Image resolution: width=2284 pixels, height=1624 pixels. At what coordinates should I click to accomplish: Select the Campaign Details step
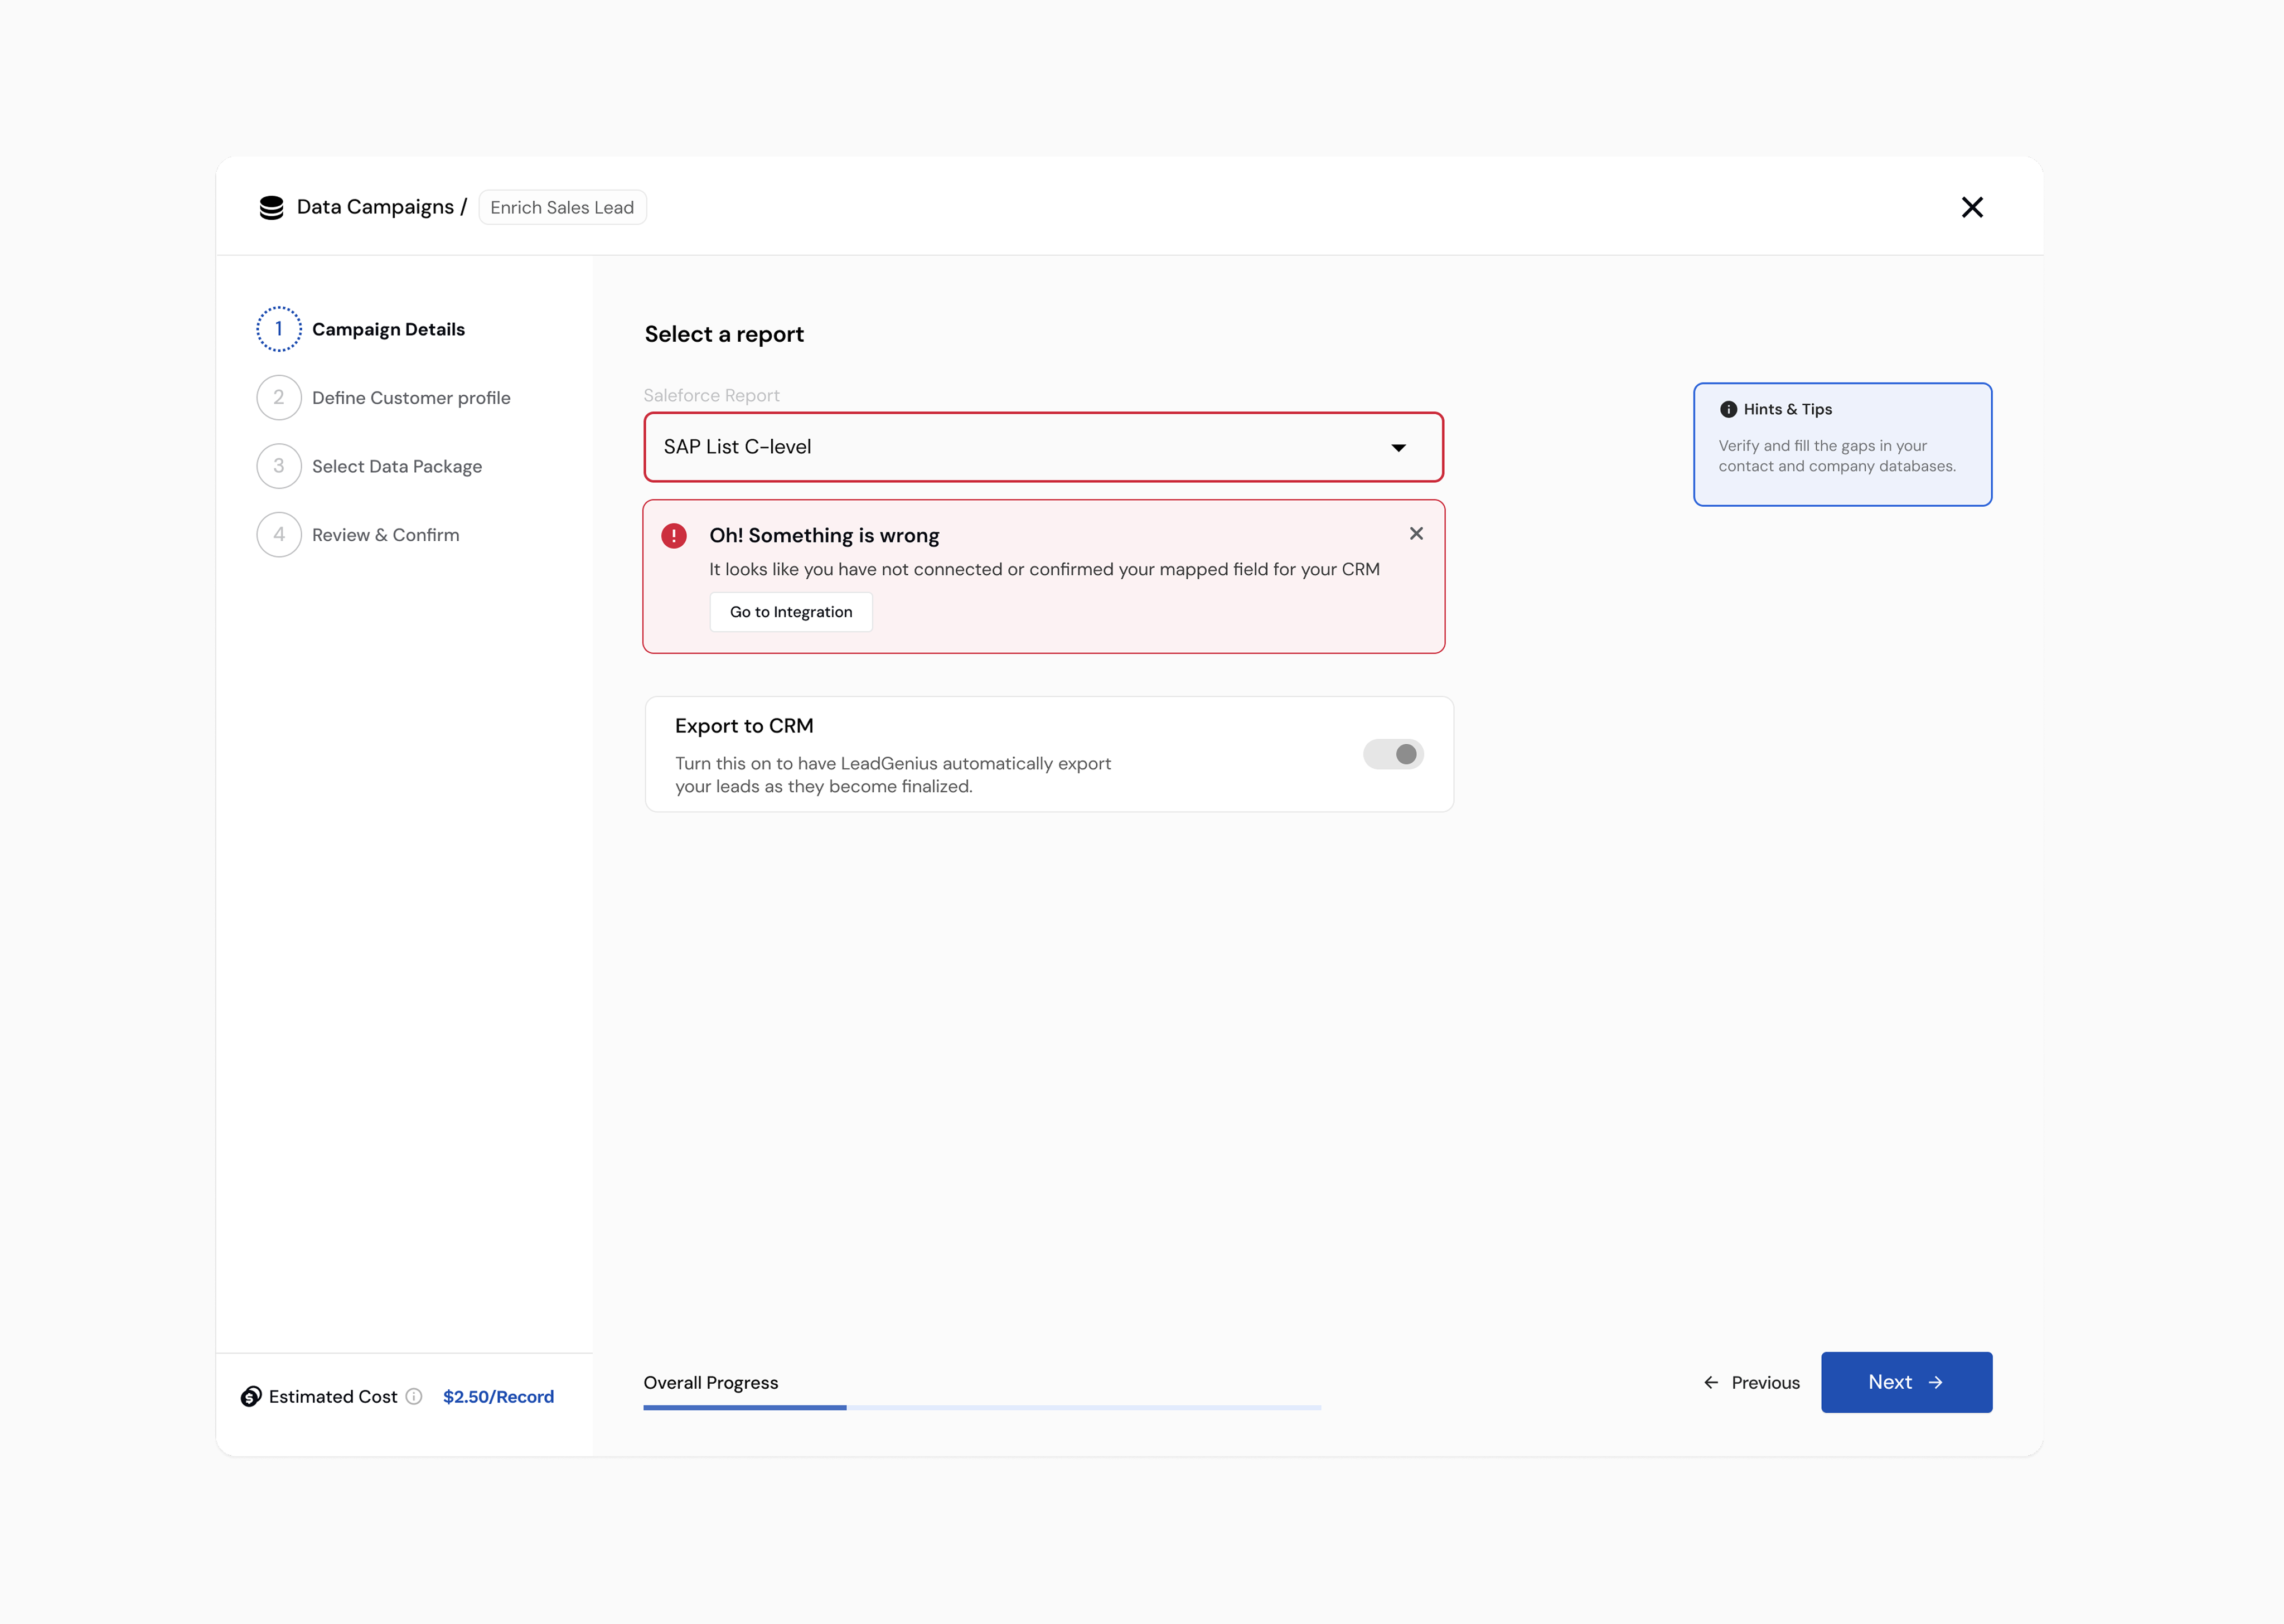click(x=388, y=329)
